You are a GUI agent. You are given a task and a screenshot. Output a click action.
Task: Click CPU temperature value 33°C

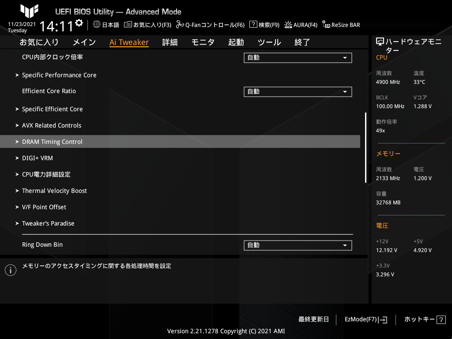(419, 82)
